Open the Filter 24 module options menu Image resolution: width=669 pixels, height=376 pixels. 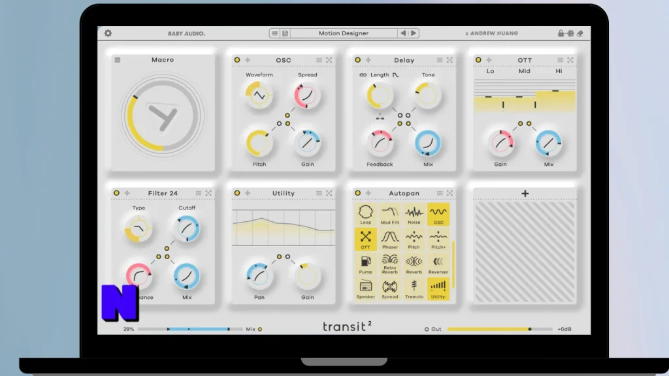click(x=199, y=193)
